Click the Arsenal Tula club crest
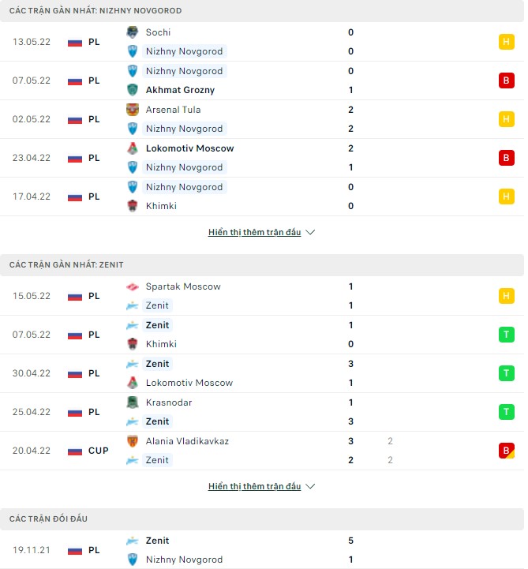Screen dimensions: 528x569 point(133,110)
